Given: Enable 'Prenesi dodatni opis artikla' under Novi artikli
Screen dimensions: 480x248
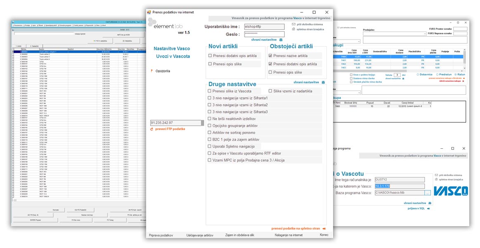Looking at the screenshot, I should click(210, 56).
